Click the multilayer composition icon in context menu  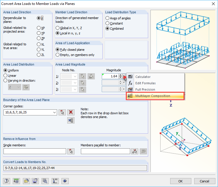(130, 96)
